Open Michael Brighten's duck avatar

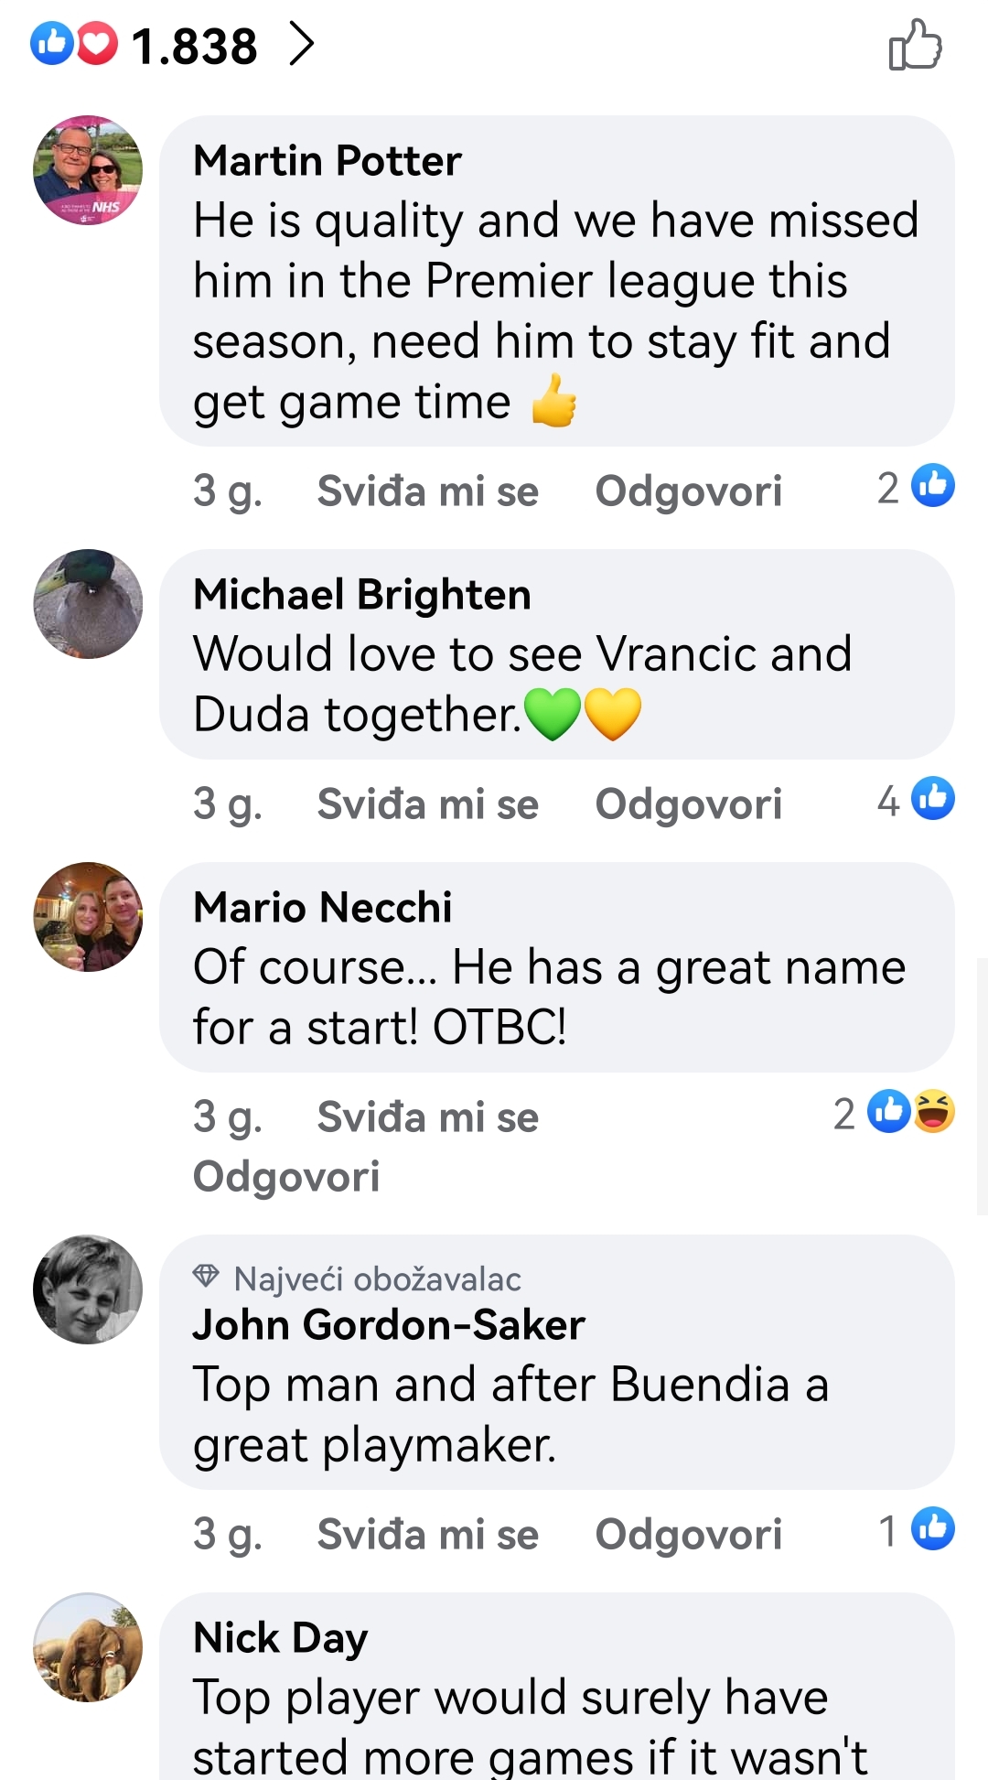(88, 604)
